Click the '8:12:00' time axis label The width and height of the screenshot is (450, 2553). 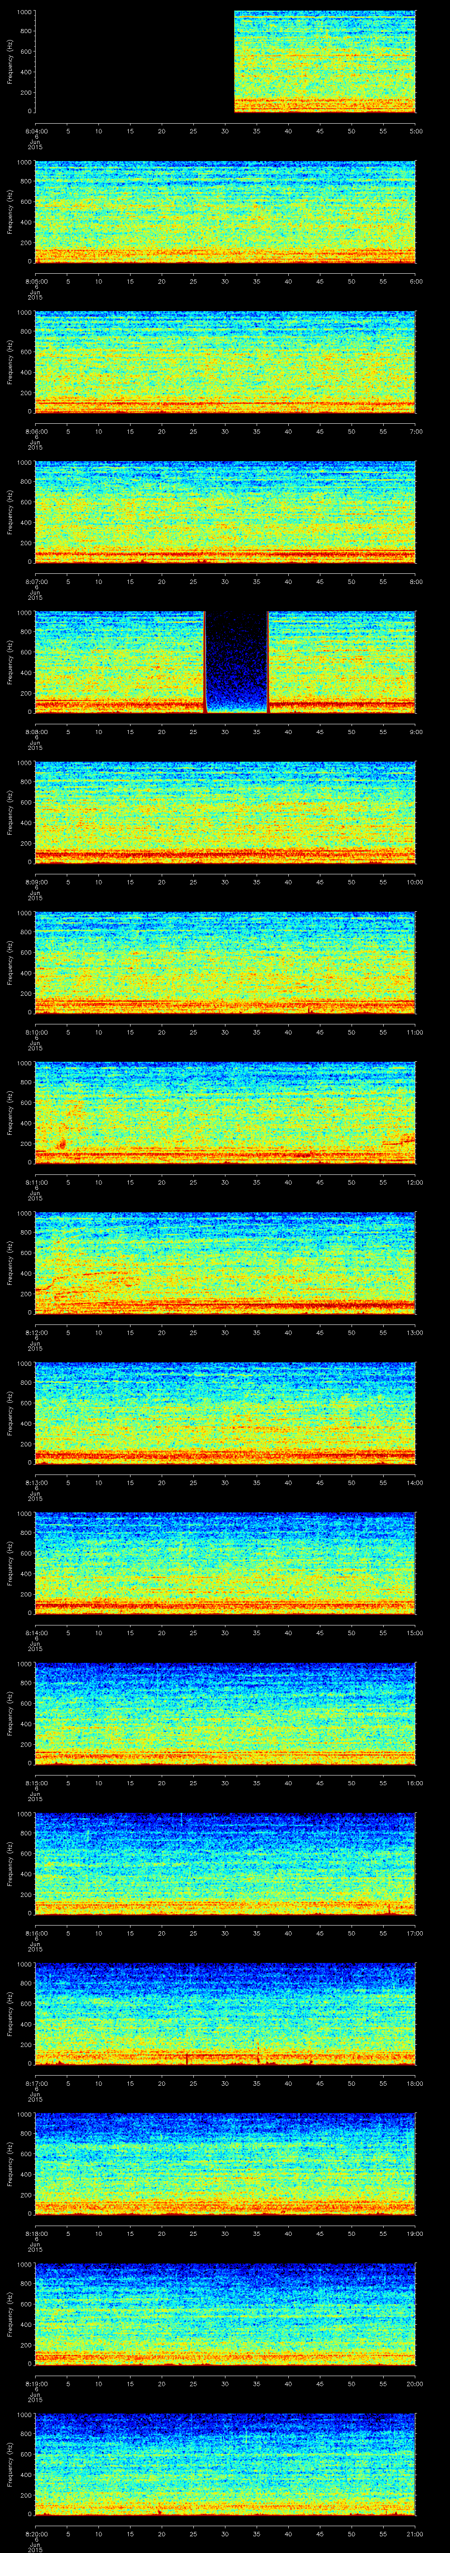pyautogui.click(x=36, y=1332)
